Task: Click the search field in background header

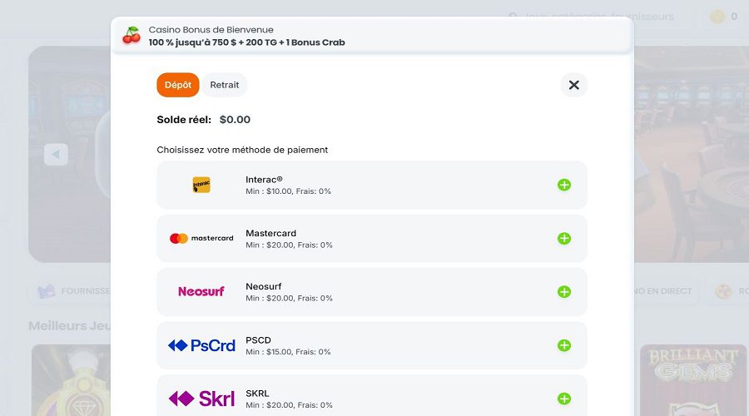Action: point(593,17)
